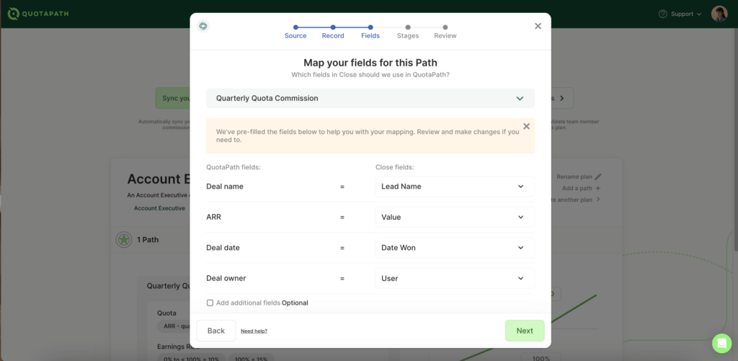Click the QuotaPath logo in header
This screenshot has width=738, height=361.
click(38, 14)
